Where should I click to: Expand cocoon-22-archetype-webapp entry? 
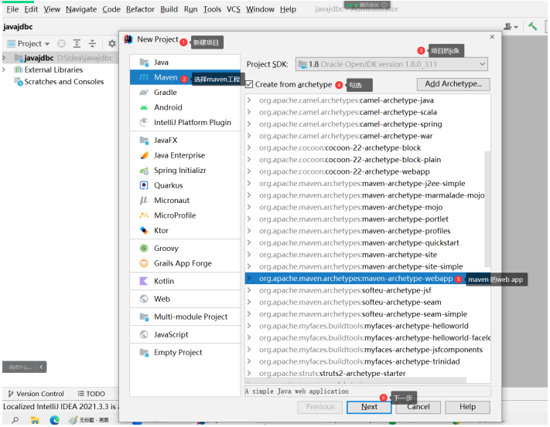coord(249,171)
